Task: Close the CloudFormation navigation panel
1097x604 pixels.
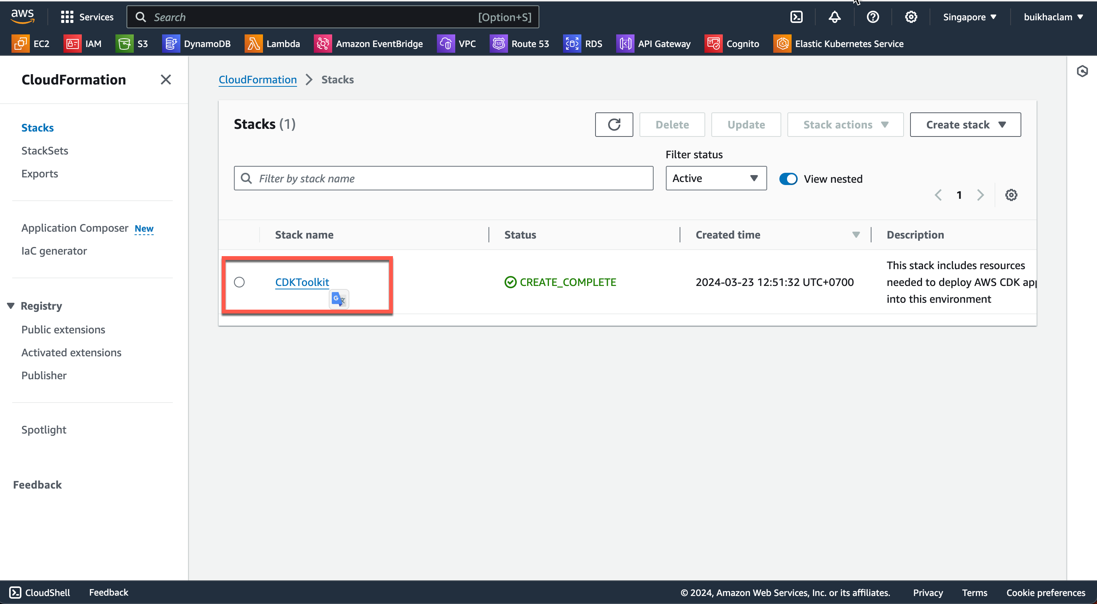Action: (166, 80)
